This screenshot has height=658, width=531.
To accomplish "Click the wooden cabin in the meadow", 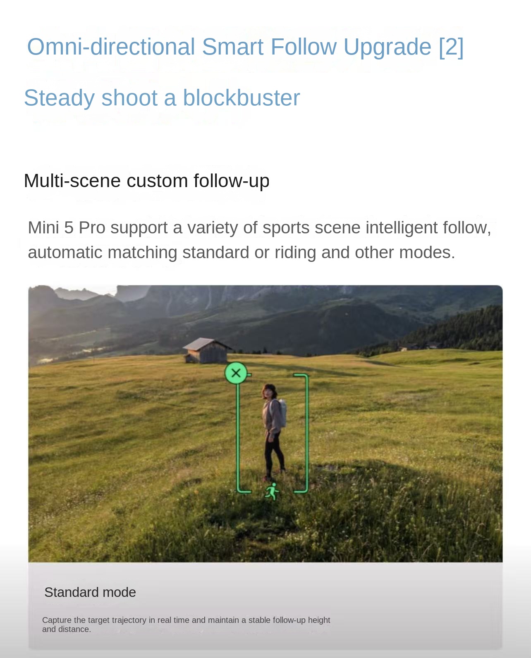I will tap(206, 351).
